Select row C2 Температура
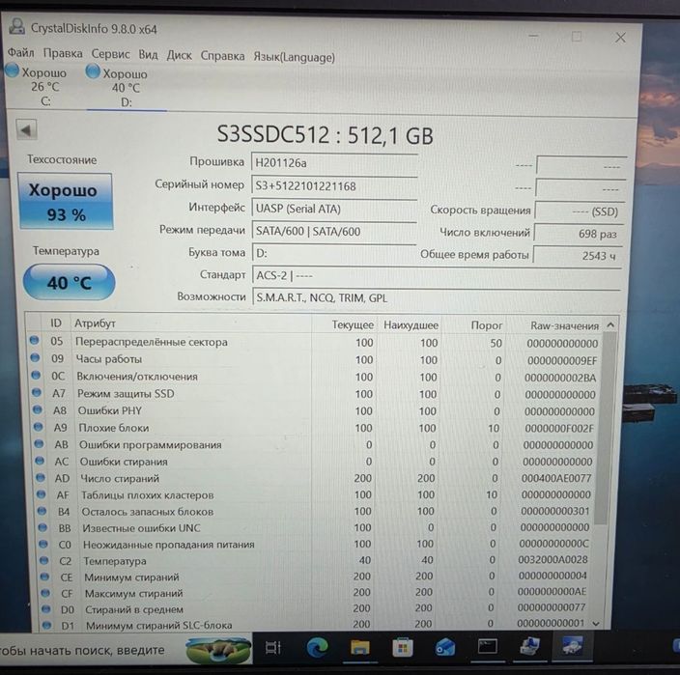Screen dimensions: 680x675 [x=315, y=560]
